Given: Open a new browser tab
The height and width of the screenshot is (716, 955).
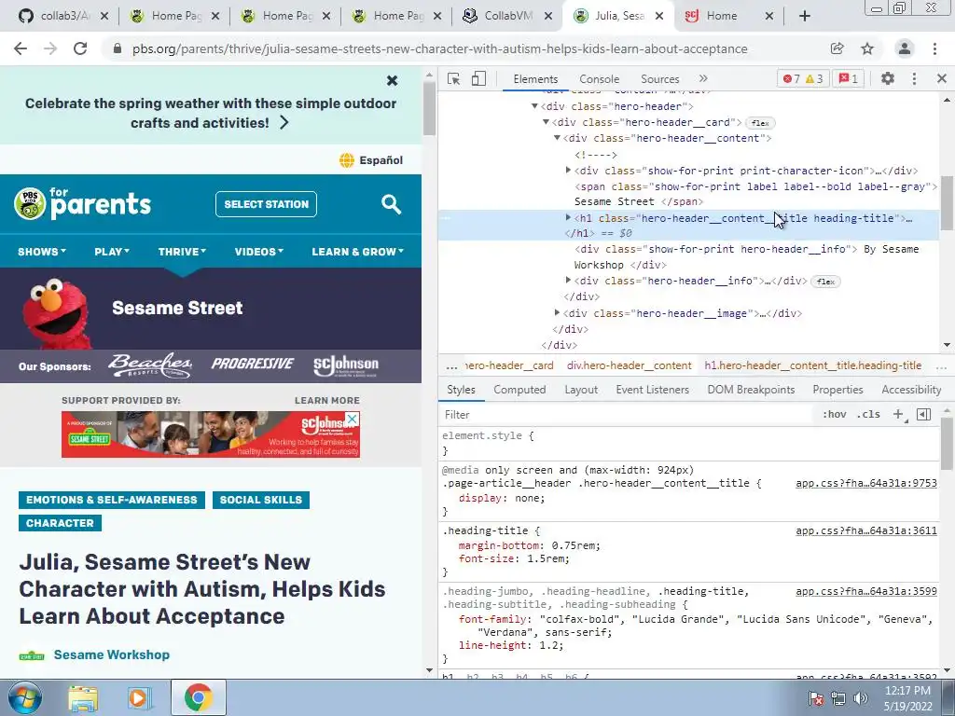Looking at the screenshot, I should (805, 16).
